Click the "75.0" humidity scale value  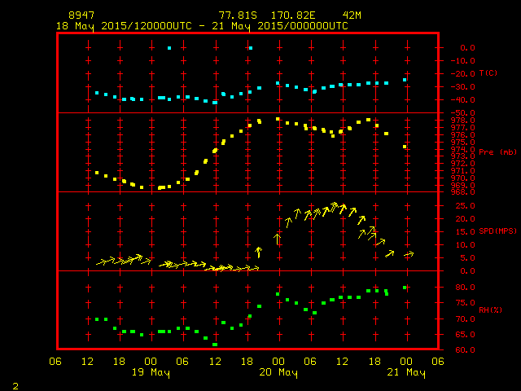pos(465,303)
